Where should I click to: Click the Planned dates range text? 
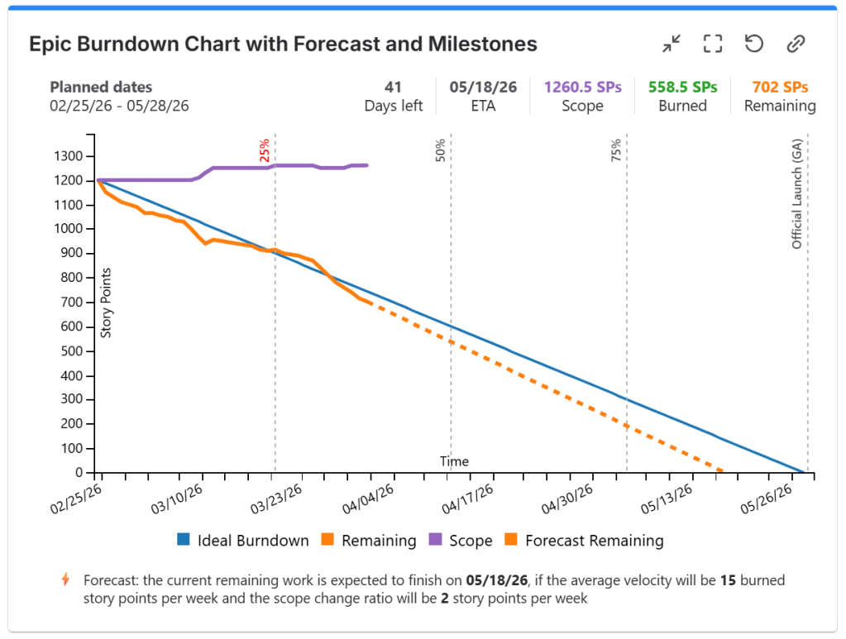pyautogui.click(x=120, y=106)
